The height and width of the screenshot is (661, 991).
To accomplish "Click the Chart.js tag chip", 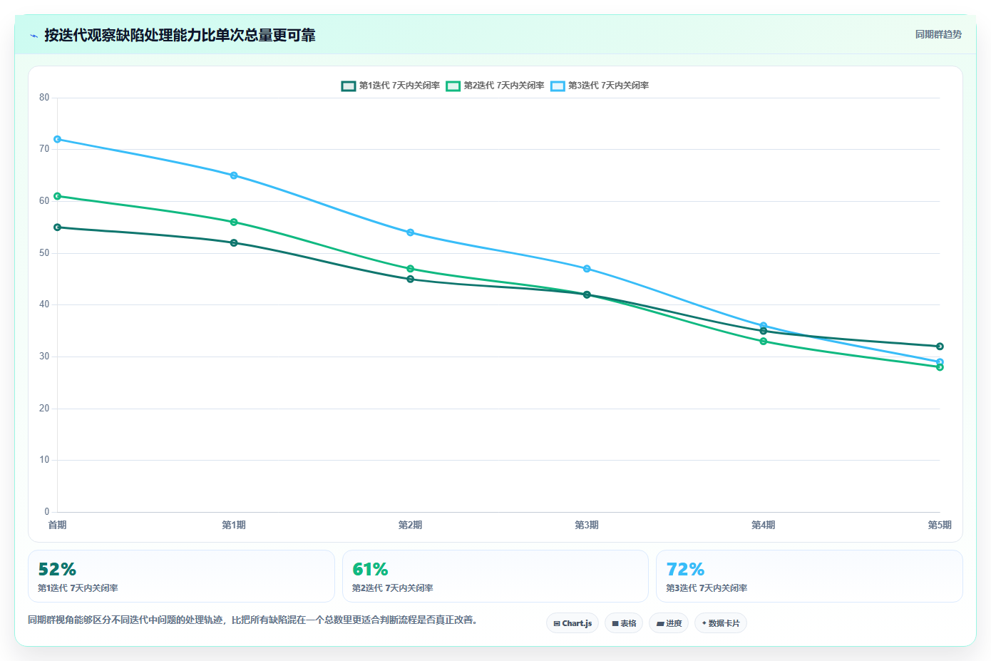I will point(572,623).
